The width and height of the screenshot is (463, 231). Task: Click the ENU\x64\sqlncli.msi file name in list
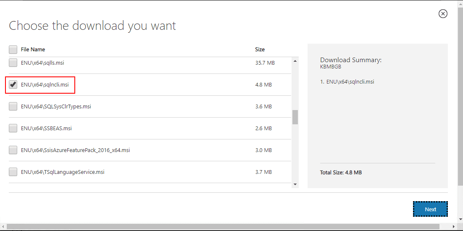click(x=45, y=85)
